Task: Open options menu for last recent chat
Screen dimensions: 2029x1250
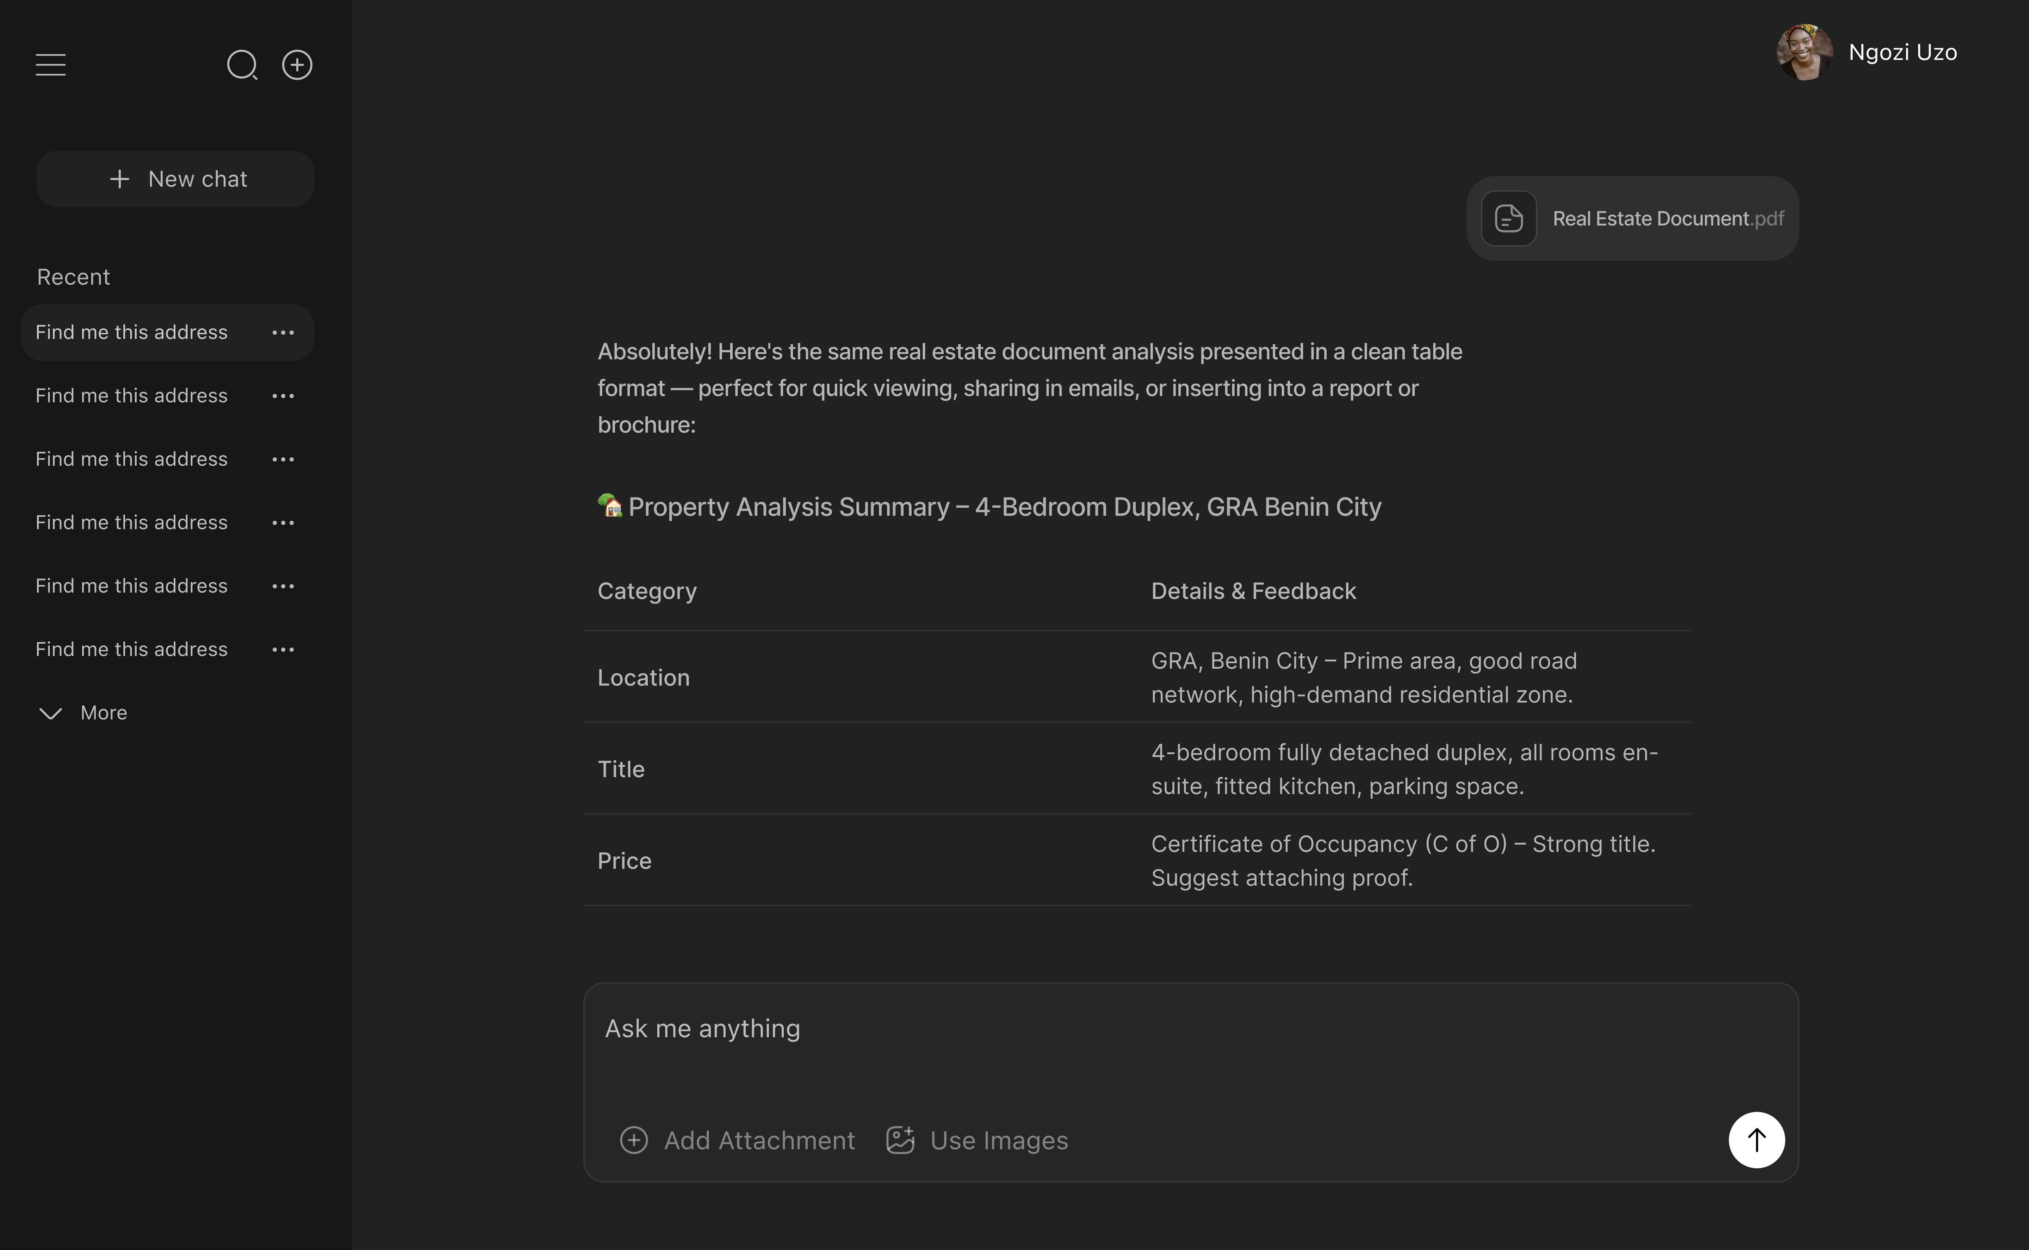Action: pyautogui.click(x=283, y=650)
